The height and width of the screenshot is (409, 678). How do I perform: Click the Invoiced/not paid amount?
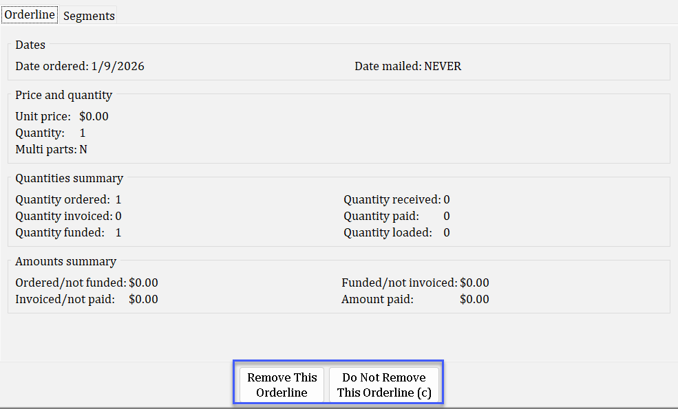click(x=143, y=299)
